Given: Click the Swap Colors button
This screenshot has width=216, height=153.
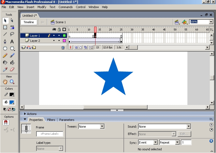Looking at the screenshot, I should (13, 109).
